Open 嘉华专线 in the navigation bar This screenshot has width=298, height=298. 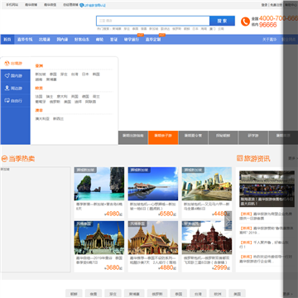pos(25,40)
